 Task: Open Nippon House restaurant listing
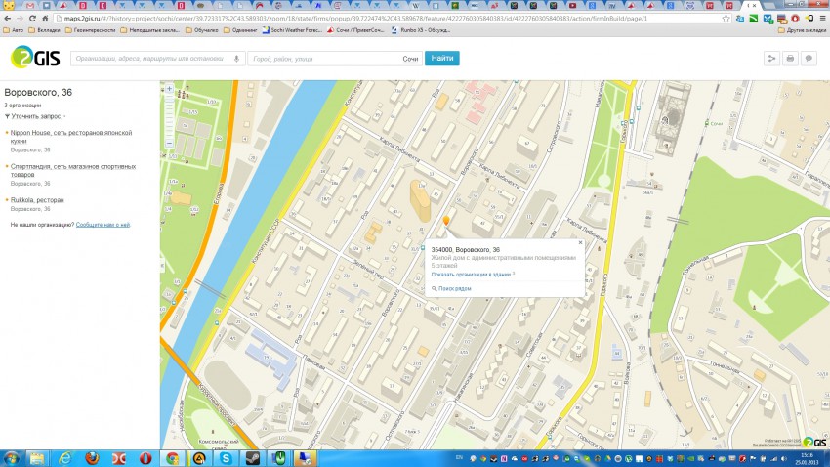(44, 131)
